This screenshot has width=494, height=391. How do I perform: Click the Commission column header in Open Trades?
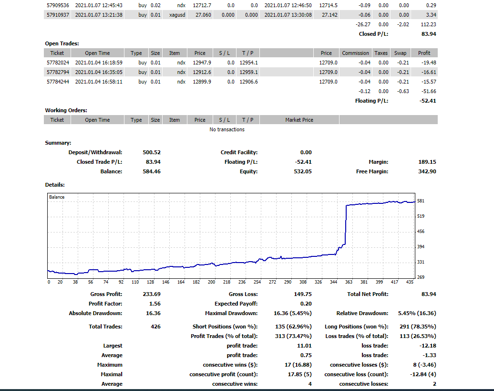tap(355, 53)
